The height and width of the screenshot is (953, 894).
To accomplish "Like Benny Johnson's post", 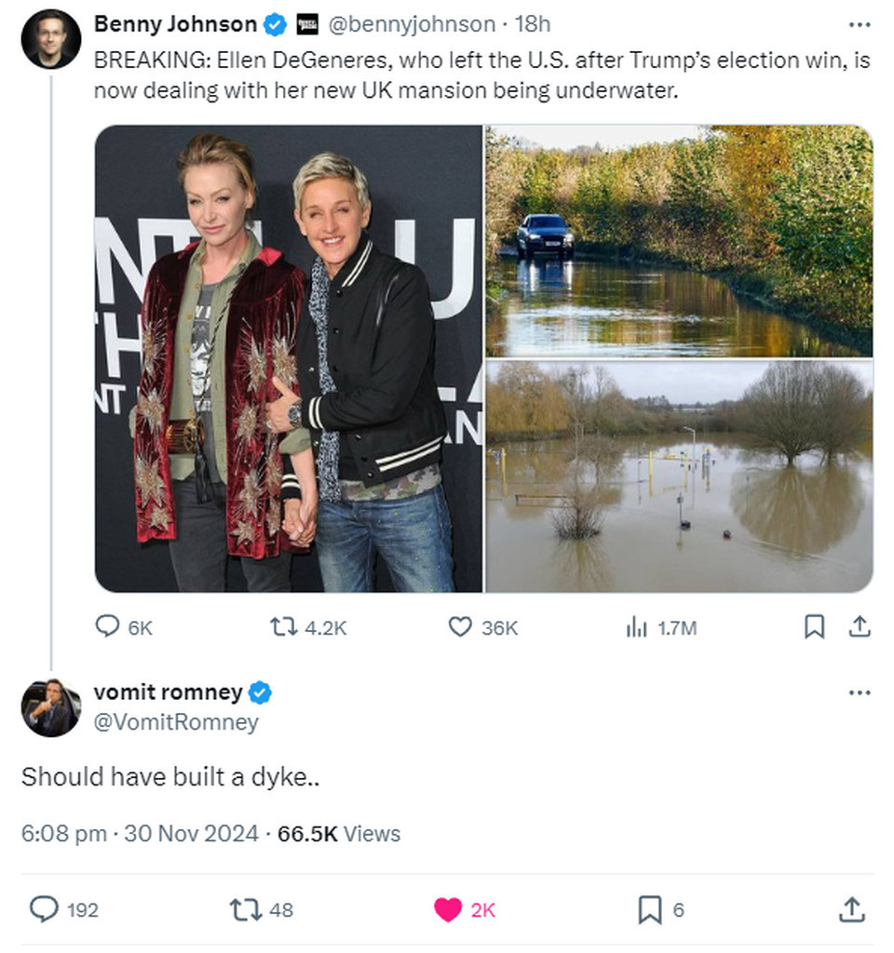I will point(461,628).
